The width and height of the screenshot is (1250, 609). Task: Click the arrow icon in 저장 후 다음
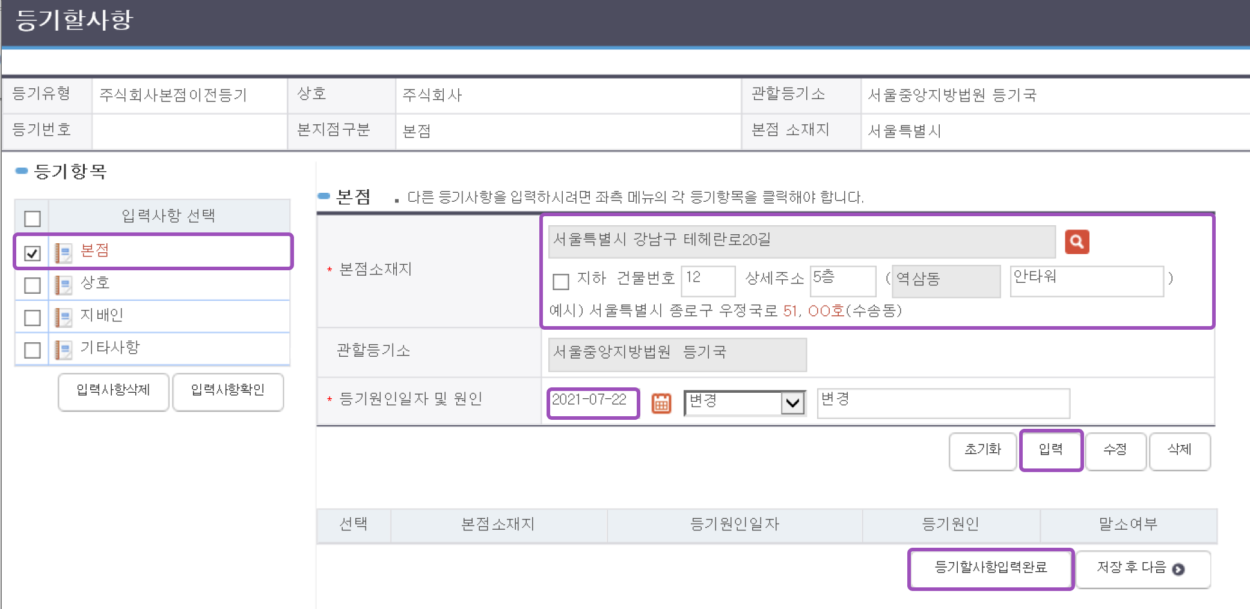click(x=1178, y=569)
